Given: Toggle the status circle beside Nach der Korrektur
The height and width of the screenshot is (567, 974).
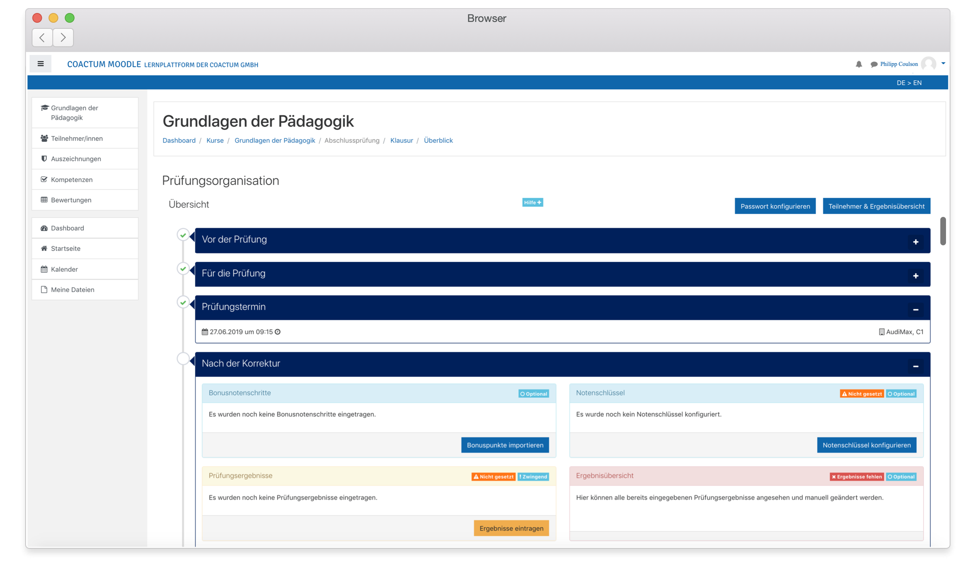Looking at the screenshot, I should 183,359.
